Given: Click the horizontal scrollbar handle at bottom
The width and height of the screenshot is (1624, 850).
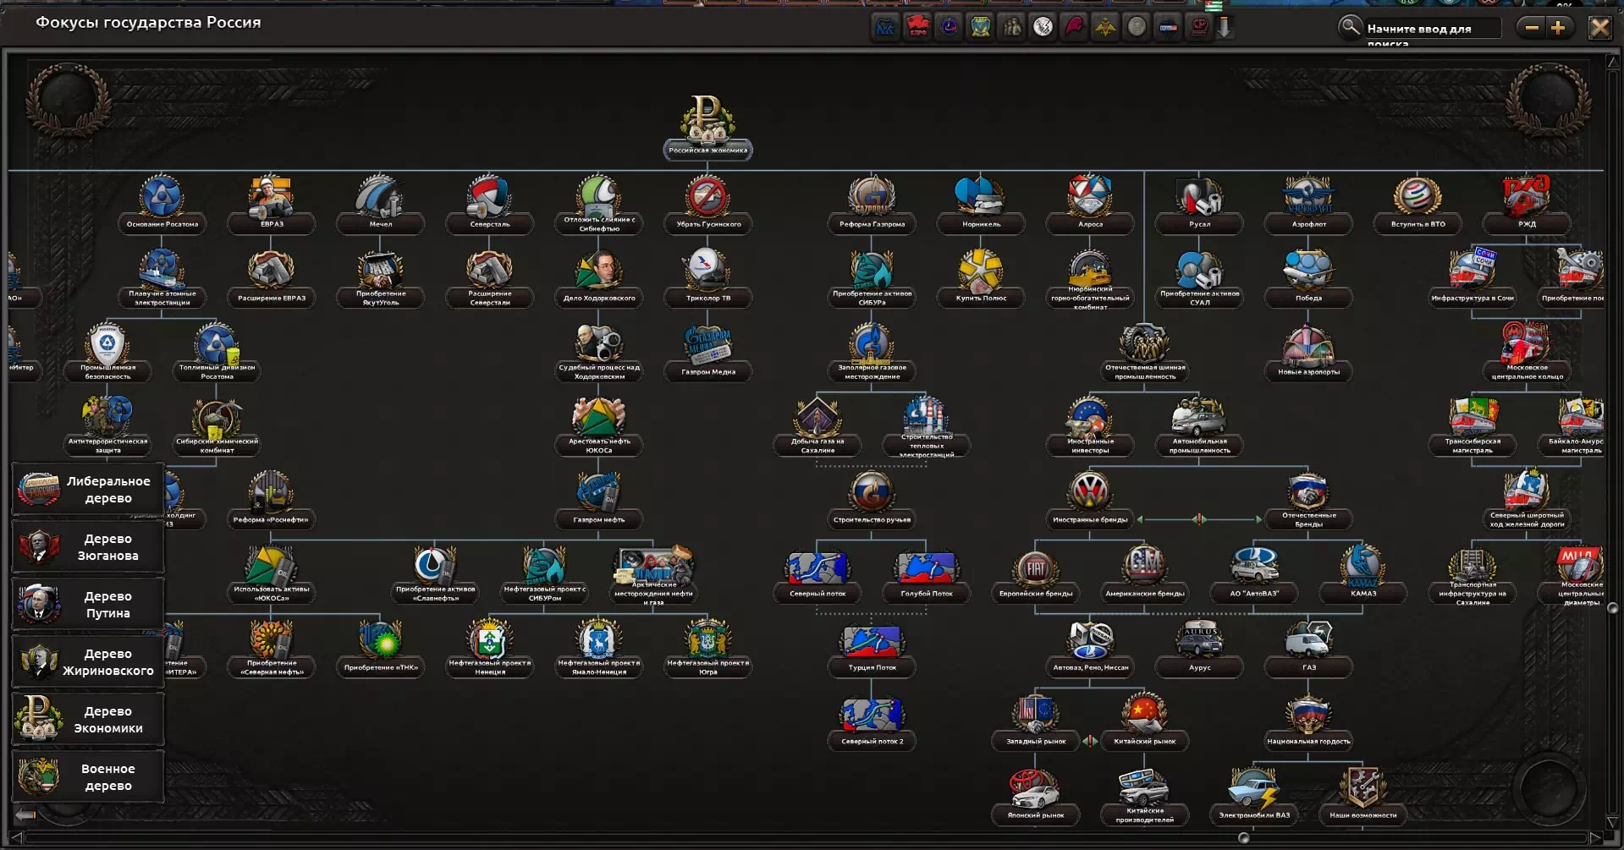Looking at the screenshot, I should [1243, 837].
